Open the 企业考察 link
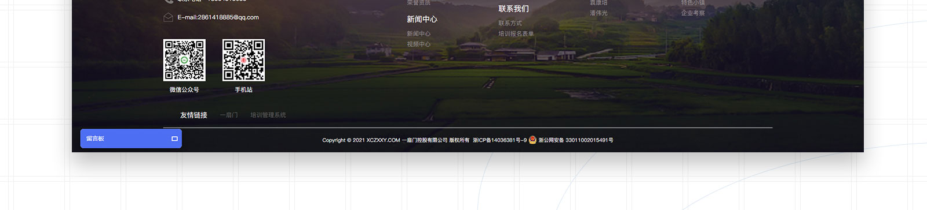Viewport: 927px width, 210px height. tap(693, 13)
